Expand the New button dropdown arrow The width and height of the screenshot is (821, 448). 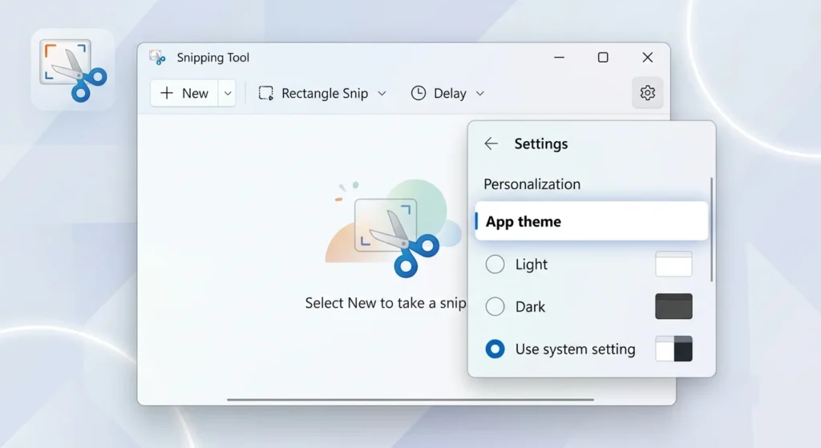[x=227, y=93]
